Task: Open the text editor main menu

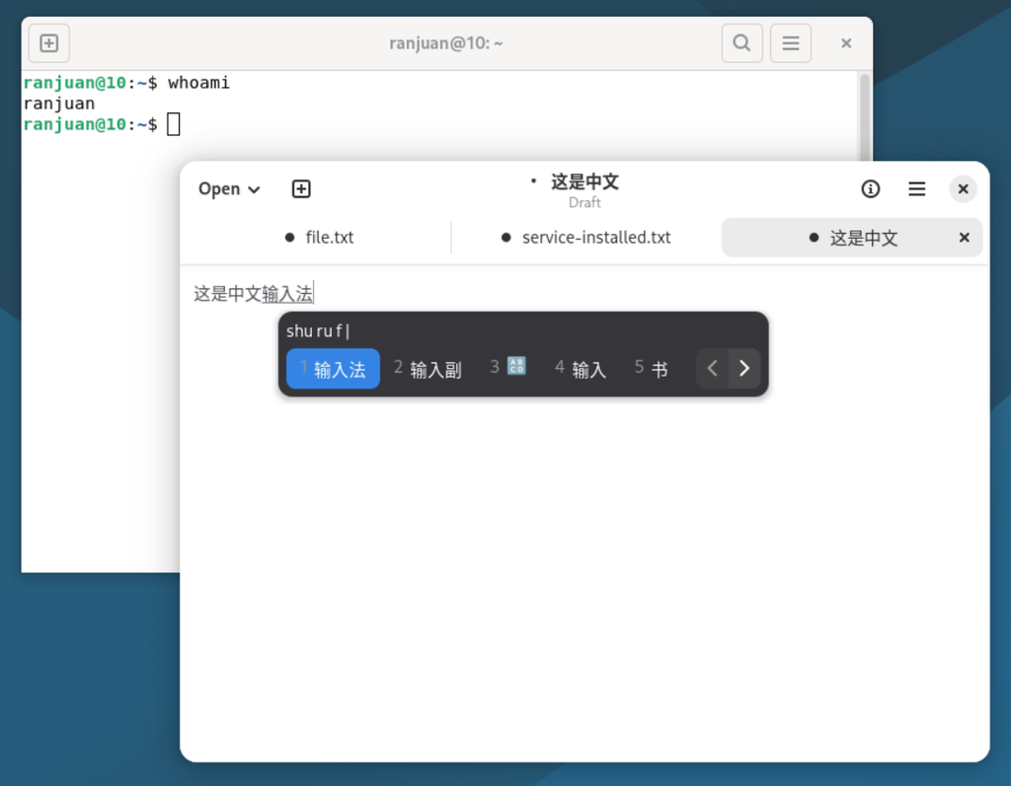Action: coord(917,188)
